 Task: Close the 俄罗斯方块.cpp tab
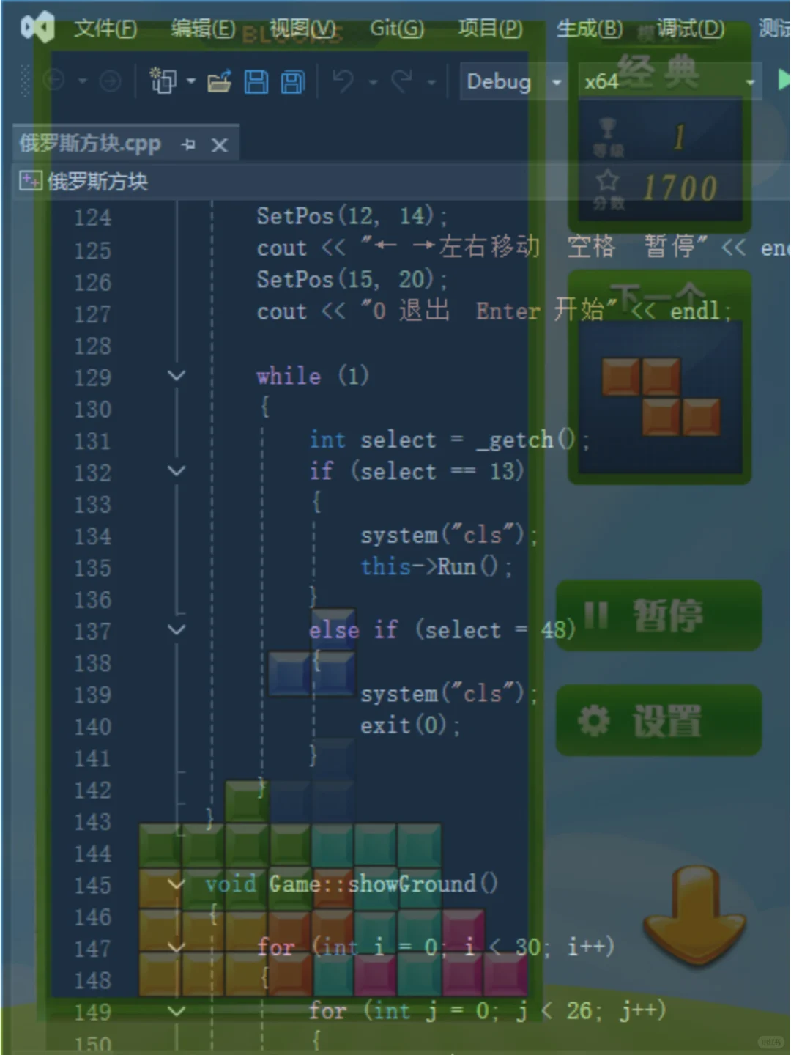click(219, 145)
